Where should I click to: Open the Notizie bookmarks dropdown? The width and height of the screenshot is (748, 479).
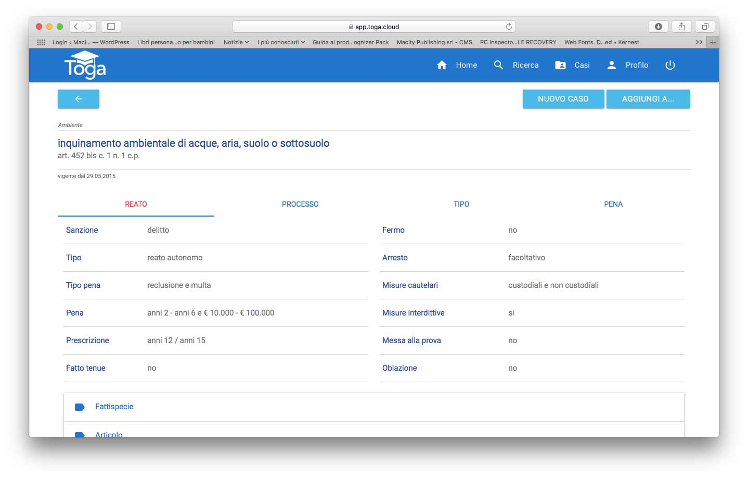[236, 42]
